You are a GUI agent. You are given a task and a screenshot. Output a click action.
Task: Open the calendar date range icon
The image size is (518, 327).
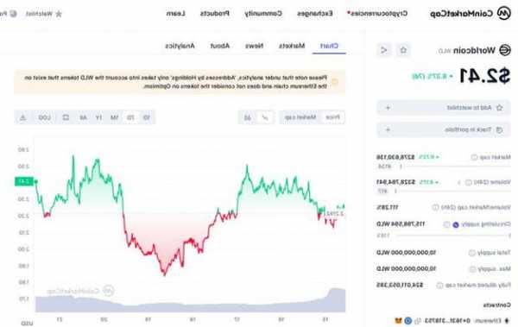66,117
